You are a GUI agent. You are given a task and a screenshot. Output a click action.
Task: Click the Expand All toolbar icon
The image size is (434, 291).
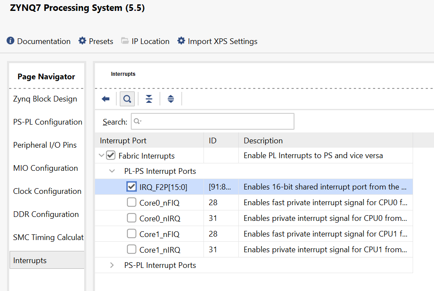click(171, 99)
